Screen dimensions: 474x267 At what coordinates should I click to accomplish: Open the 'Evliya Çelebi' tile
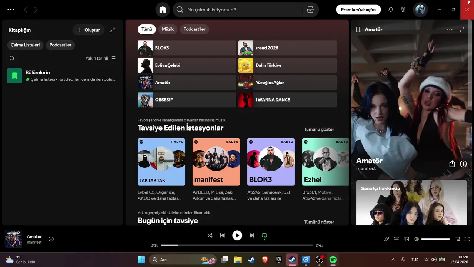click(x=187, y=65)
